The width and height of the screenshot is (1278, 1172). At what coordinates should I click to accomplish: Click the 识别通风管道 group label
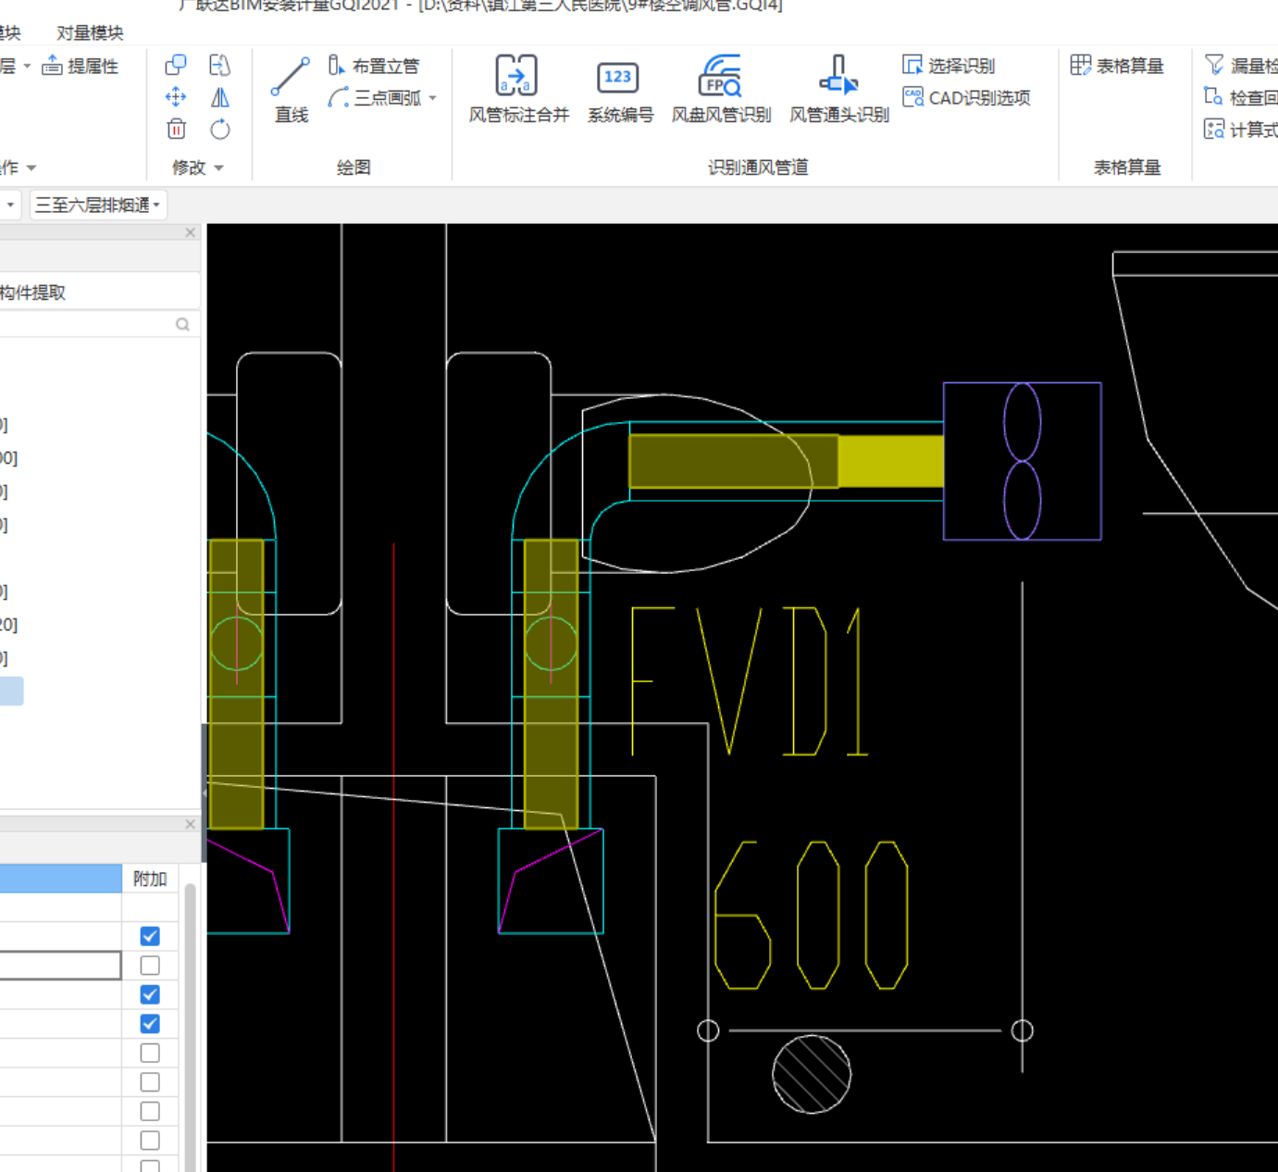[758, 168]
